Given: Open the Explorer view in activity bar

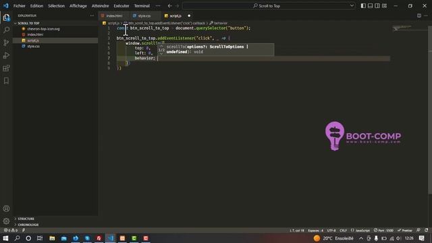Looking at the screenshot, I should click(6, 18).
